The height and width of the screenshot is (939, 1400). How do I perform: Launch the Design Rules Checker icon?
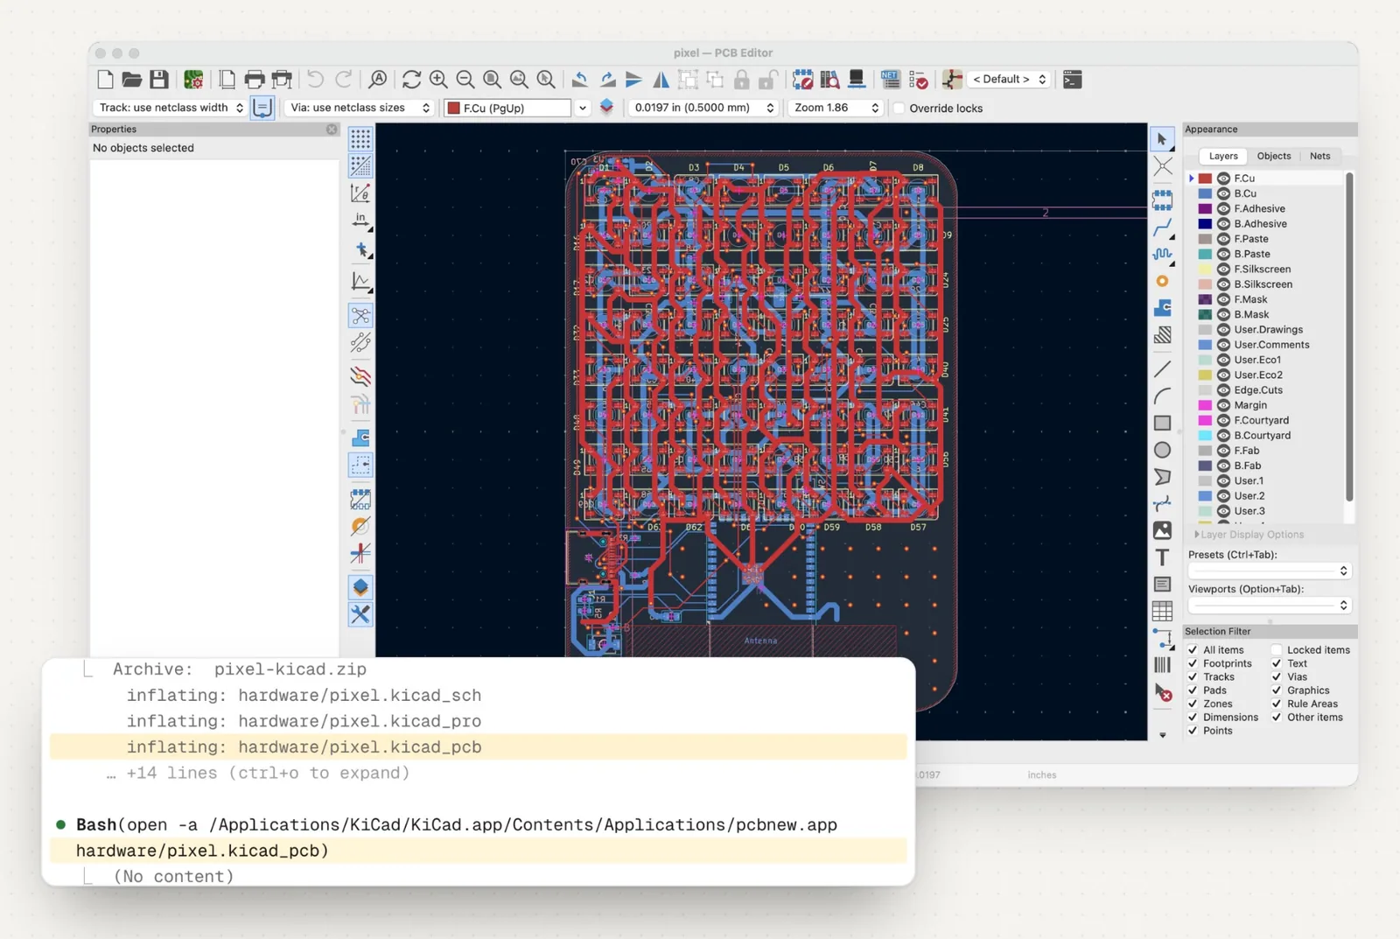coord(918,80)
